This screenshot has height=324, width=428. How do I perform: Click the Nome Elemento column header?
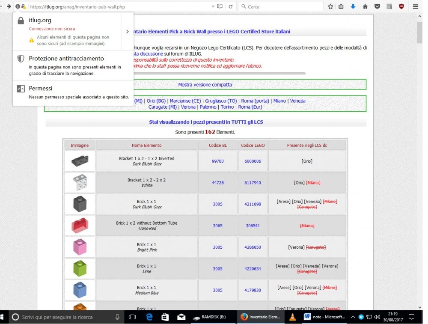[146, 146]
